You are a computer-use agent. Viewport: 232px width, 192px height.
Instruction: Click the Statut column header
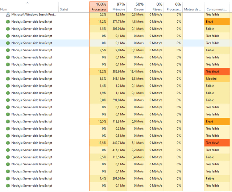[x=64, y=9]
